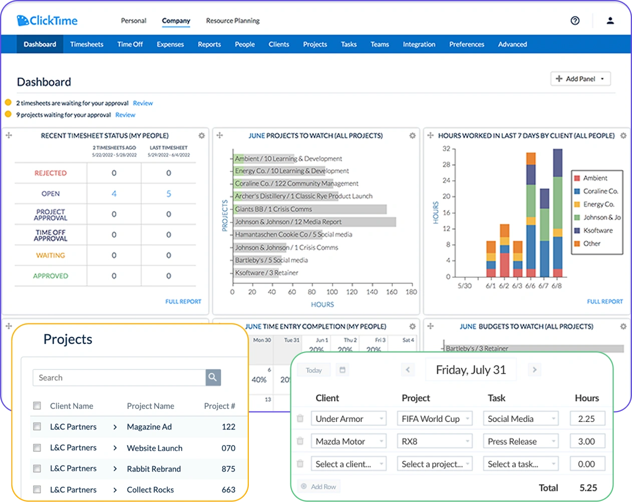This screenshot has height=502, width=632.
Task: Click the ClickTime logo
Action: 47,20
